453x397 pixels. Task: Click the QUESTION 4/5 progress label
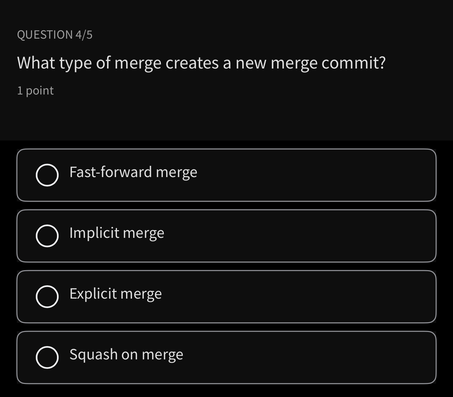coord(54,34)
